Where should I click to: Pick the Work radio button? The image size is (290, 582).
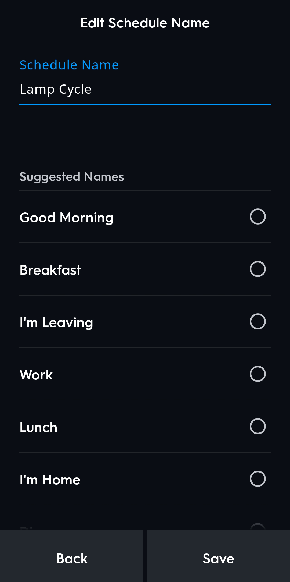click(258, 374)
